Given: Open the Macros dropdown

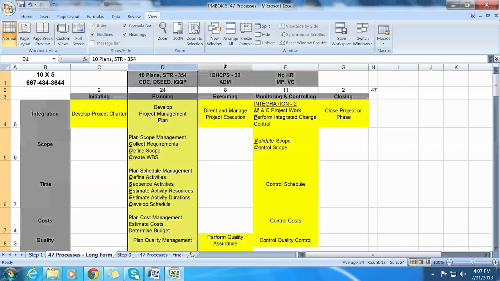Looking at the screenshot, I should point(384,34).
